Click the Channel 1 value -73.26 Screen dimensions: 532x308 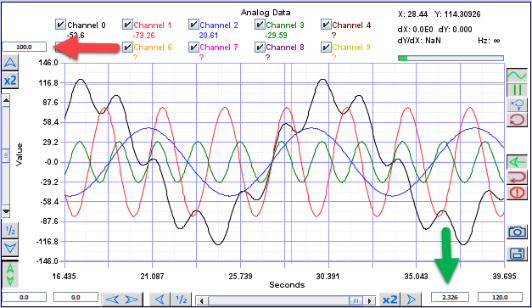coord(143,36)
